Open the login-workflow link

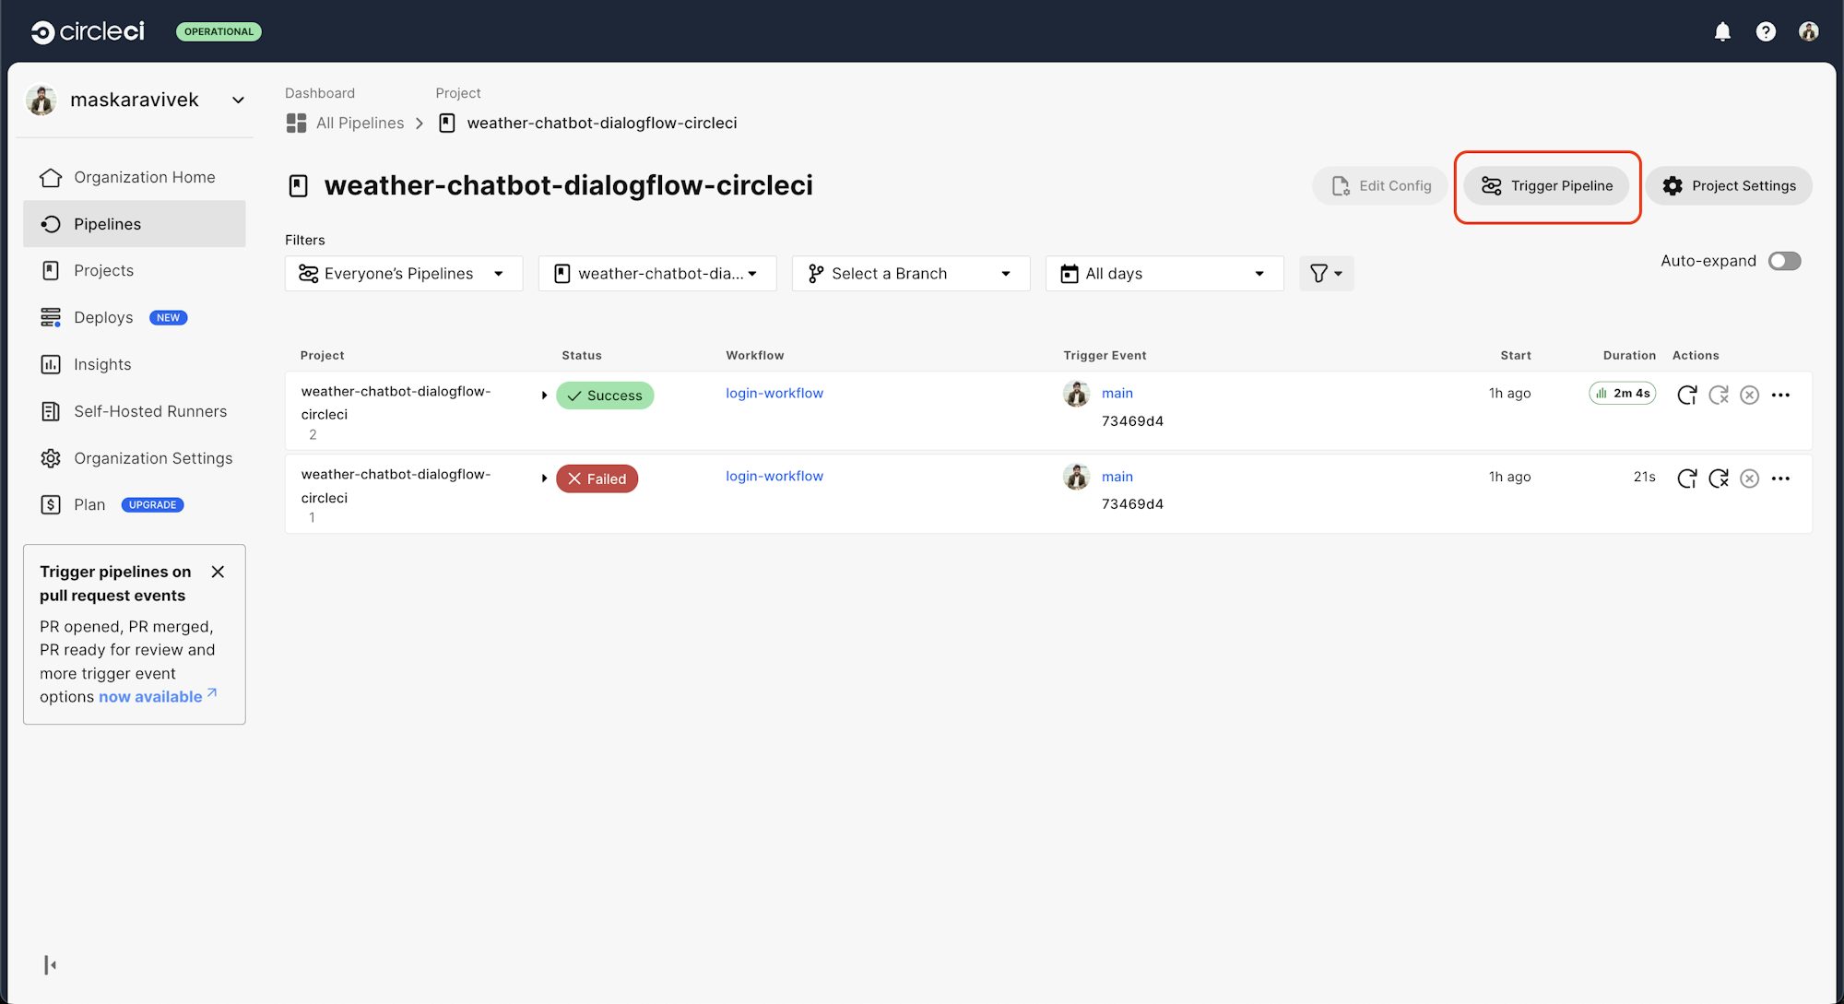click(x=774, y=393)
